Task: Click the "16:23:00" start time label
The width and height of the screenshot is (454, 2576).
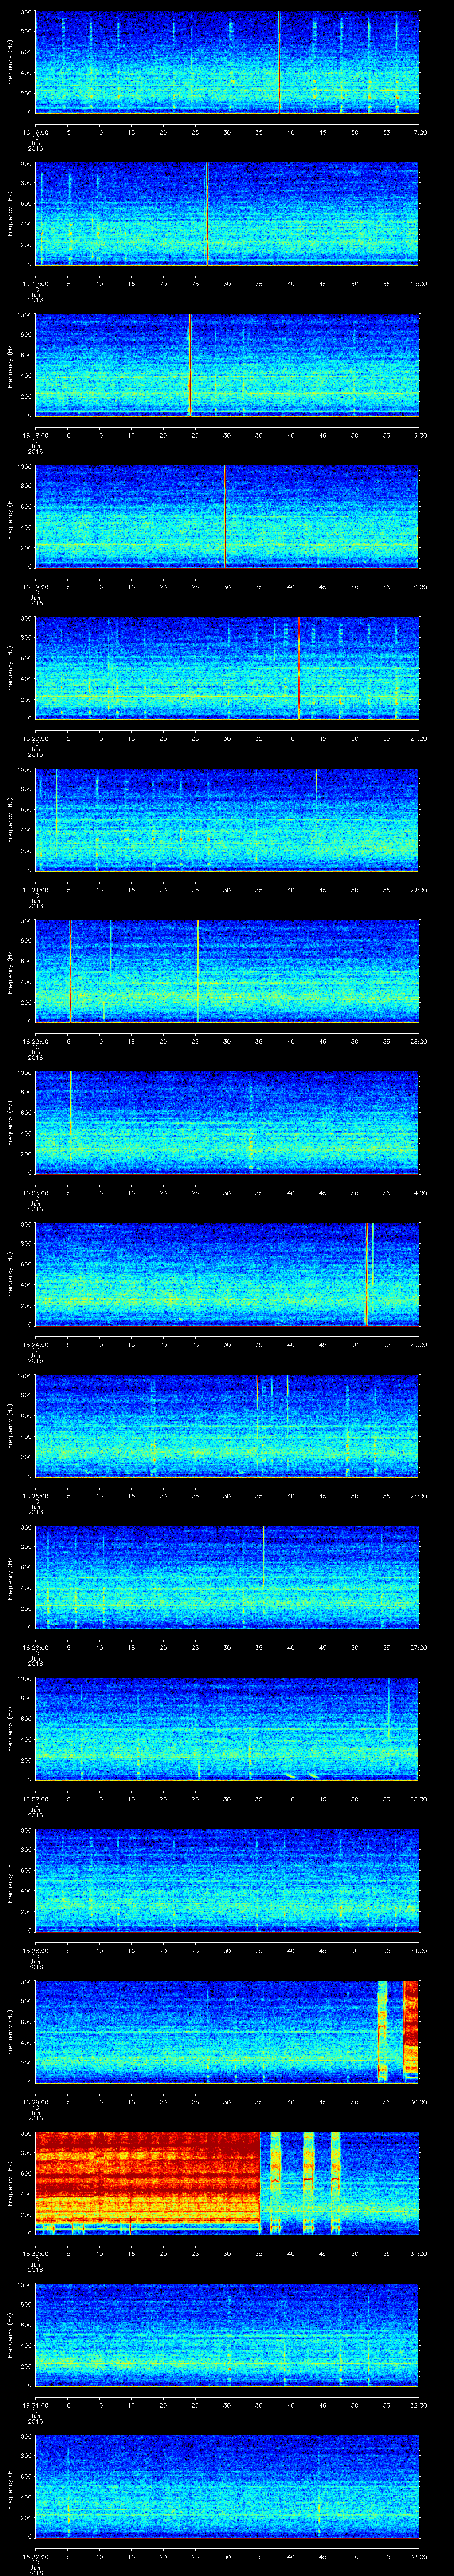Action: coord(35,1193)
